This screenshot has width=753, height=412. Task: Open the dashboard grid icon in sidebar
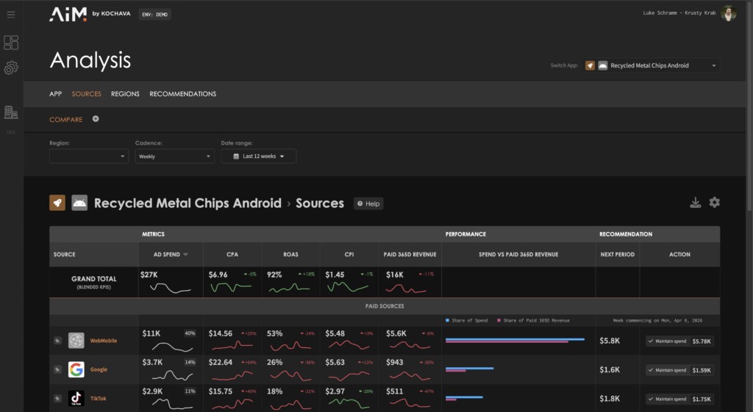(x=11, y=43)
